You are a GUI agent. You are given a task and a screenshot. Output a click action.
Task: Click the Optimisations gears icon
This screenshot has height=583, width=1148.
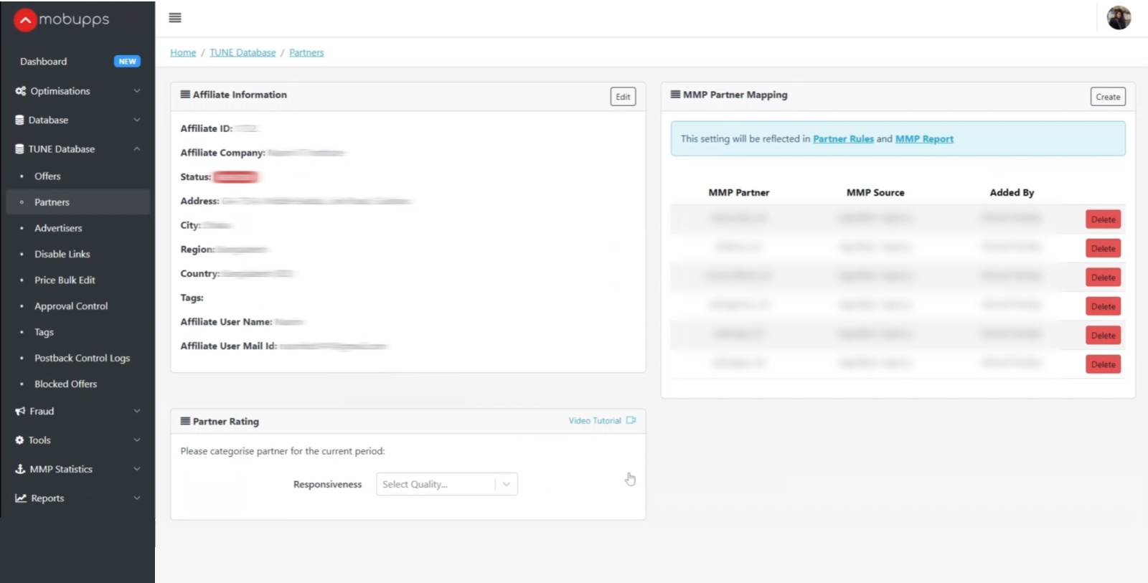[20, 91]
